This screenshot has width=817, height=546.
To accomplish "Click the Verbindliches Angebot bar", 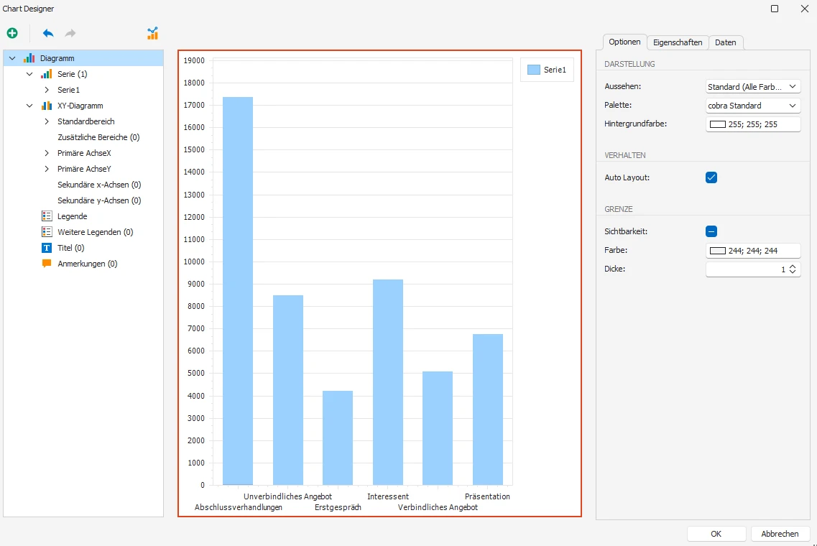I will [x=438, y=428].
